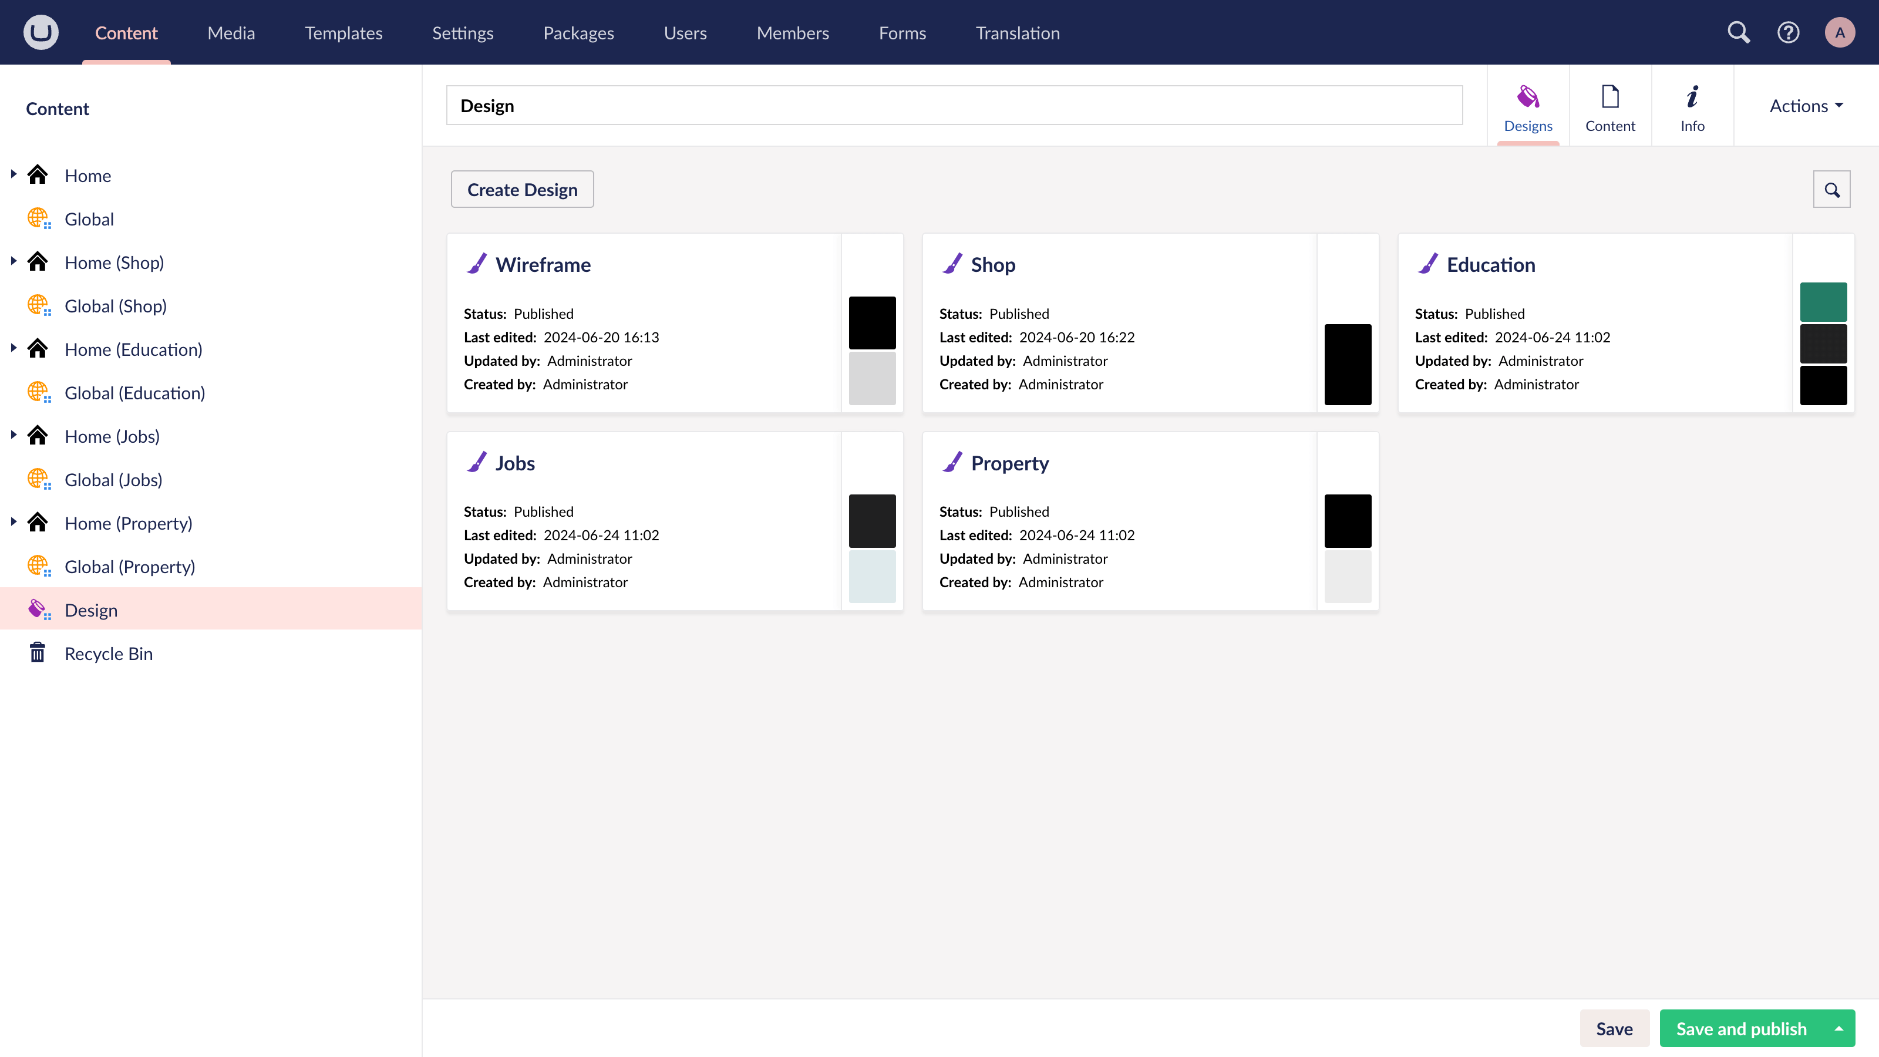Viewport: 1879px width, 1057px height.
Task: Open the Translation section
Action: [x=1018, y=32]
